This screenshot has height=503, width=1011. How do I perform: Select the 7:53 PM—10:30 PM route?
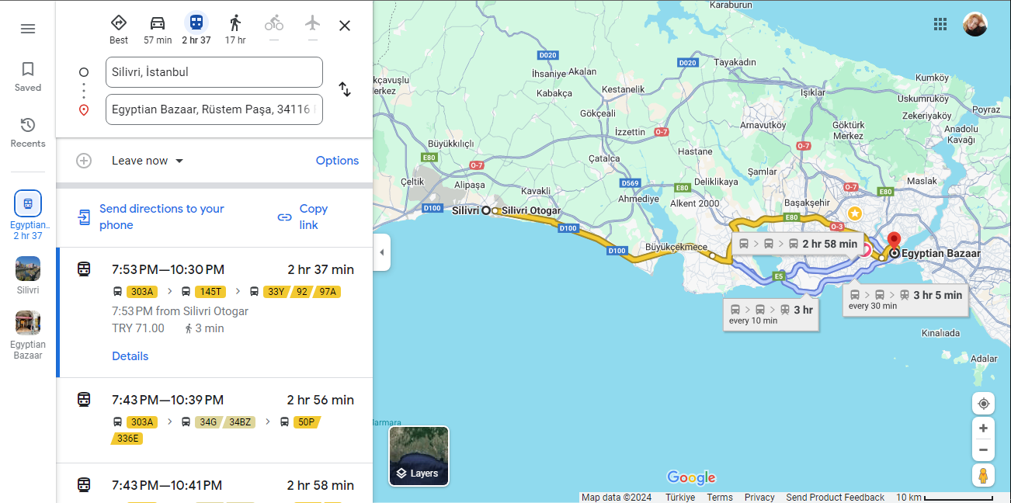coord(214,313)
